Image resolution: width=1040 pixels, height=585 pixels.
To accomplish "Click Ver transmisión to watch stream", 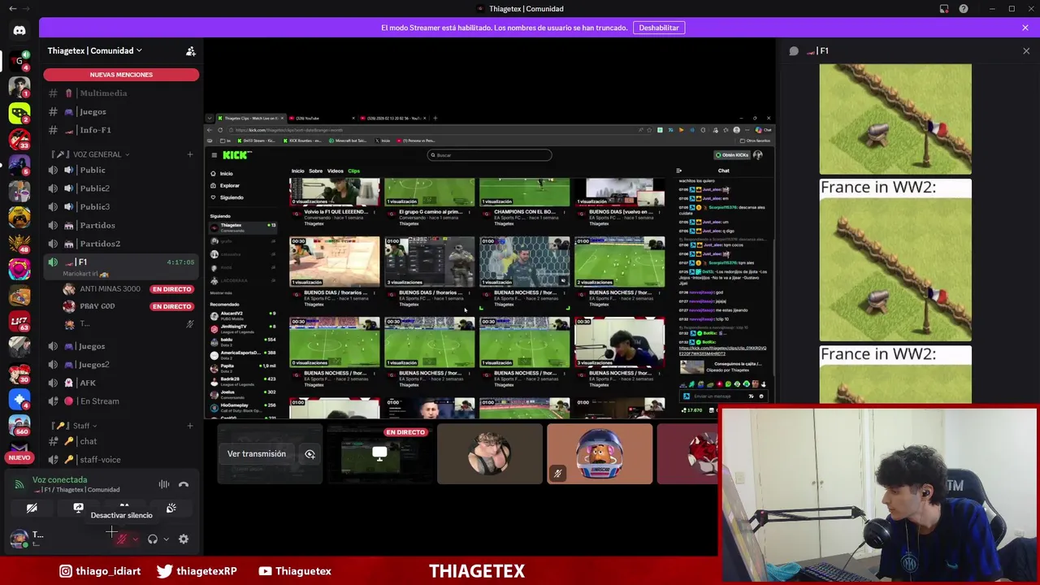I will coord(257,454).
